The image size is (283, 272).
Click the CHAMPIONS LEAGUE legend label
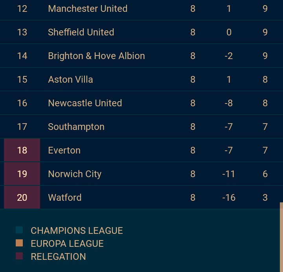click(77, 231)
